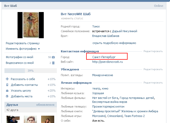Click the house icon beside Добавить места
The image size is (170, 123).
coord(7,96)
